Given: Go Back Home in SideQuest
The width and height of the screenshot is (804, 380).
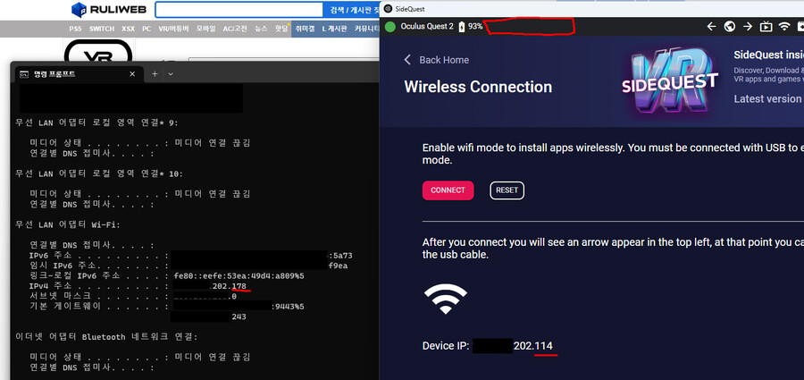Looking at the screenshot, I should [436, 60].
